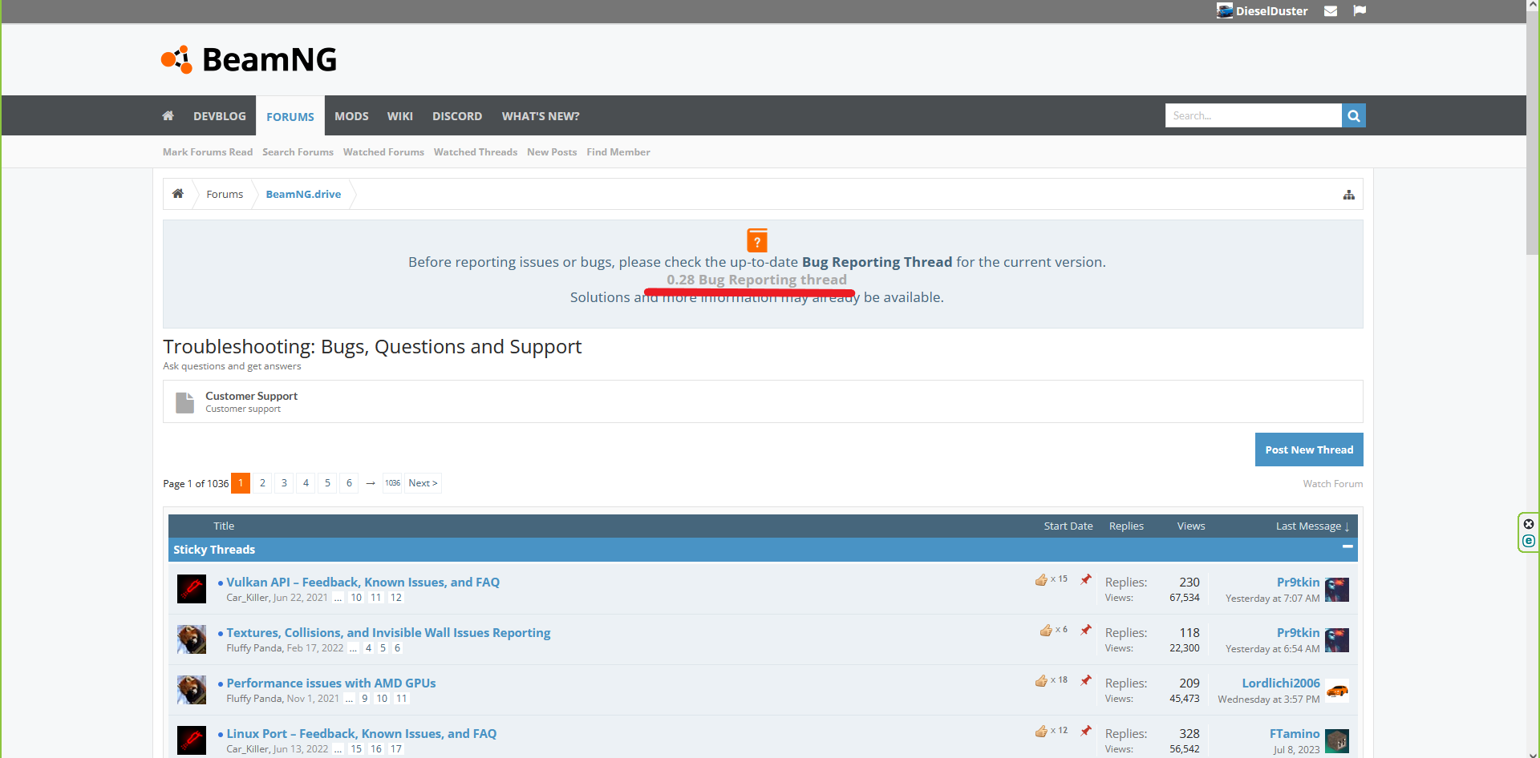Click the Watched Forums link

point(383,152)
